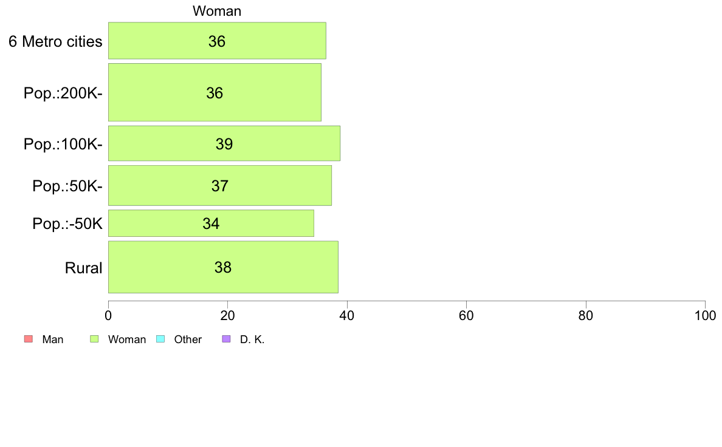The height and width of the screenshot is (447, 722).
Task: Click the Man legend label
Action: pos(52,340)
